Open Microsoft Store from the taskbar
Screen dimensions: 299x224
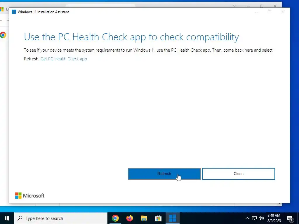pyautogui.click(x=158, y=218)
